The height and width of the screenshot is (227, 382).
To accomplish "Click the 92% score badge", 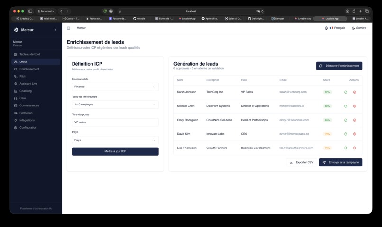I will click(x=327, y=92).
